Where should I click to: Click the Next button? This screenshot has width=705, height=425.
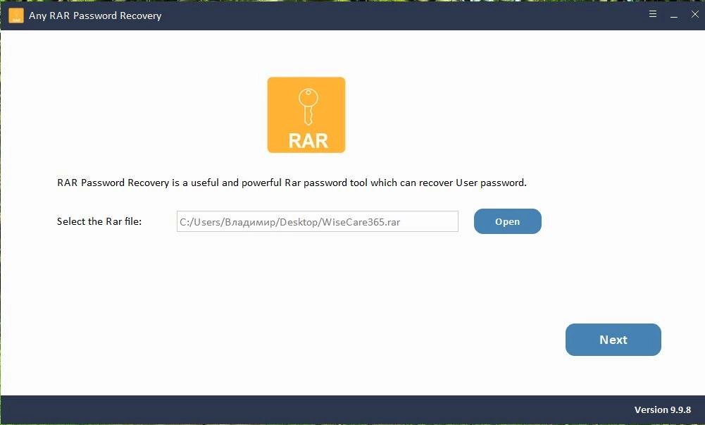(x=613, y=340)
